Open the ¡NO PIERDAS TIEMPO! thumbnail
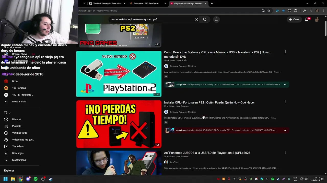Screen dimensions: 327x183 click(119, 124)
